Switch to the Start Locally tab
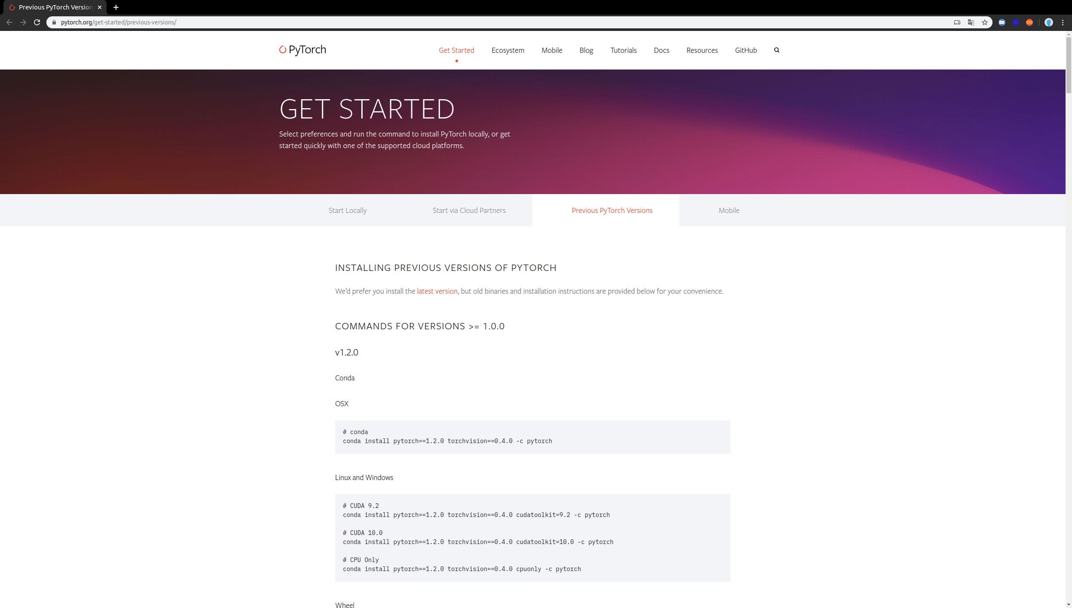 (347, 210)
